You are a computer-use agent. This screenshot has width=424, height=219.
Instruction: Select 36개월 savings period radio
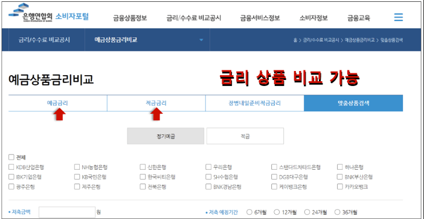coord(337,212)
